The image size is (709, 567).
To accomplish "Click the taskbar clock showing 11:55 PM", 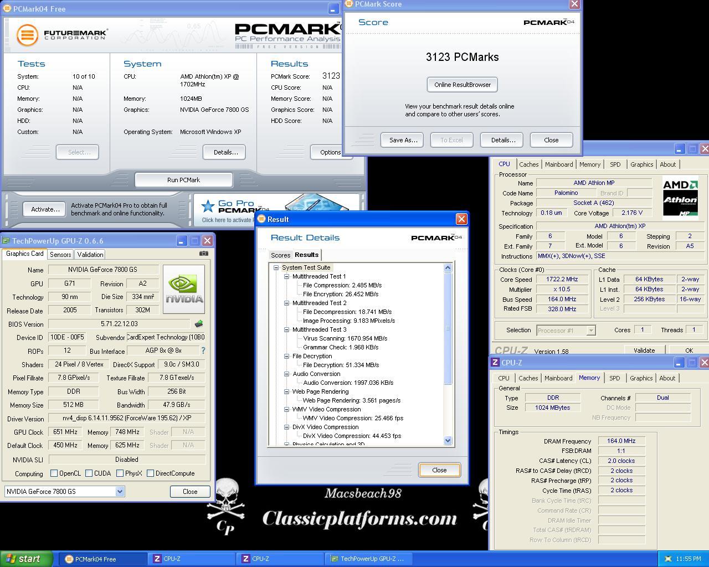I will [689, 559].
